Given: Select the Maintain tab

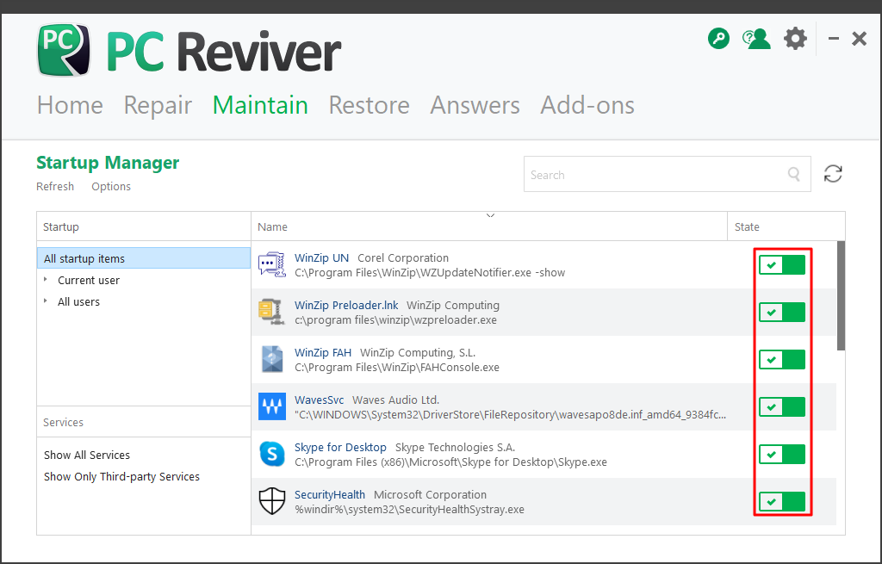Looking at the screenshot, I should [260, 105].
